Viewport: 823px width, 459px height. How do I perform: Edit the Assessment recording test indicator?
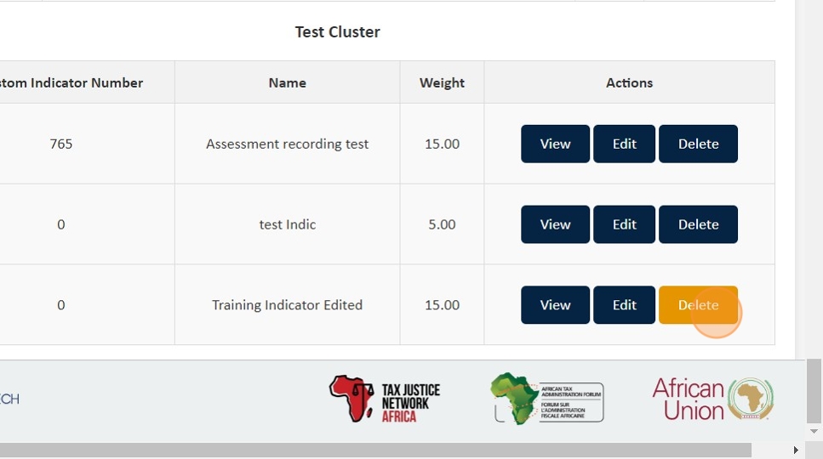point(624,144)
